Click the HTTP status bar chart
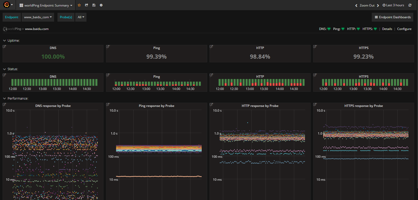This screenshot has height=200, width=418. coord(262,82)
